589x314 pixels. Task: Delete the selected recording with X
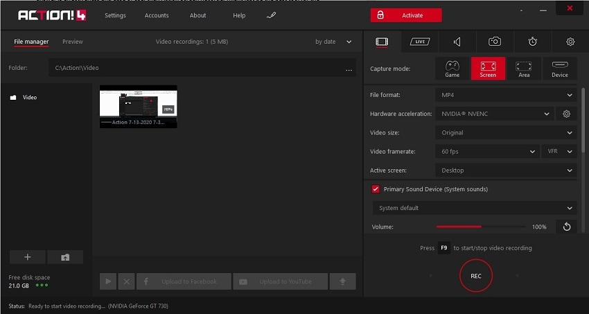tap(127, 281)
